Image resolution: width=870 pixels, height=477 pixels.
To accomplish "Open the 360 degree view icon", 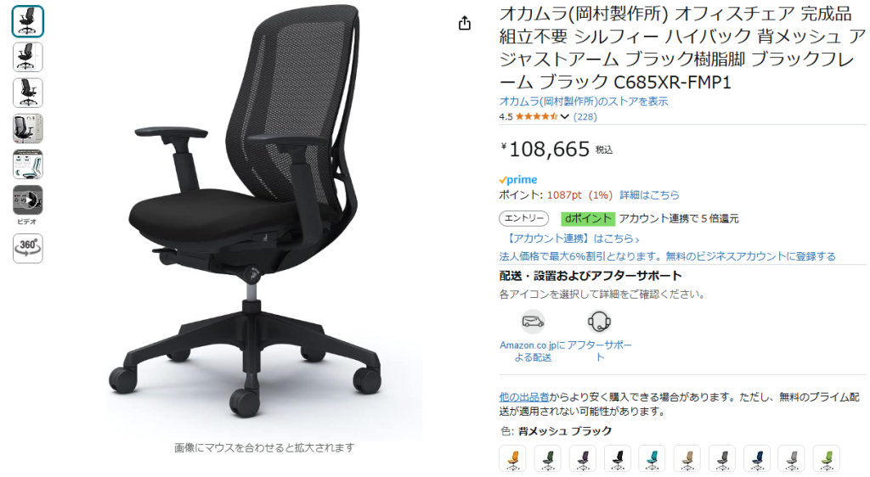I will [28, 248].
